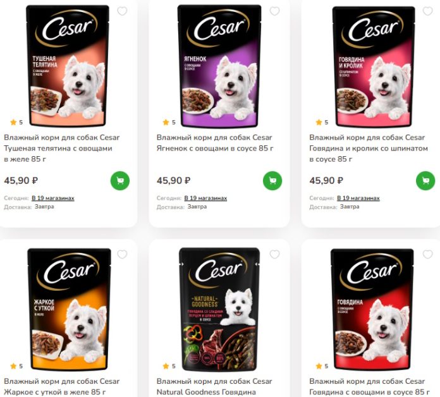Add Ягненок с овощами product to cart
The image size is (440, 397).
tap(272, 181)
